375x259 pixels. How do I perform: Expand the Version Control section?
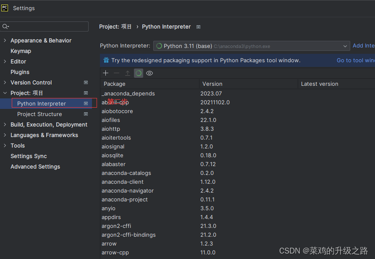click(5, 82)
